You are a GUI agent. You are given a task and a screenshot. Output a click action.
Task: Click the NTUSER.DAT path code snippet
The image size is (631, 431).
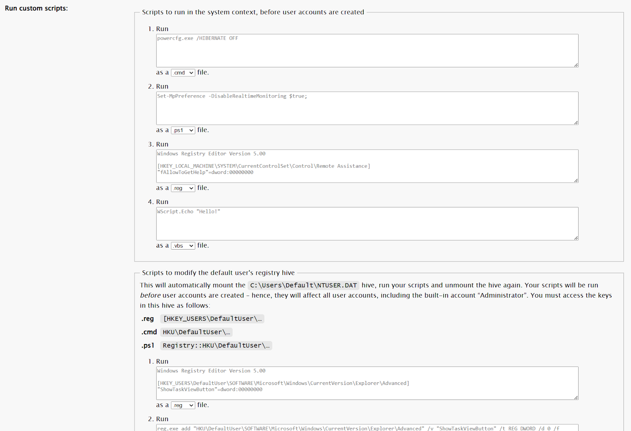pos(303,285)
